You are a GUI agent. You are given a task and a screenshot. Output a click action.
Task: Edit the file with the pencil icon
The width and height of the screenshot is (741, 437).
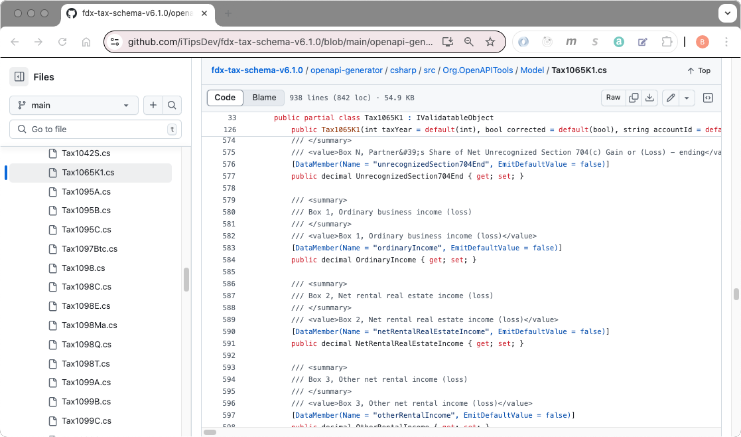point(670,98)
